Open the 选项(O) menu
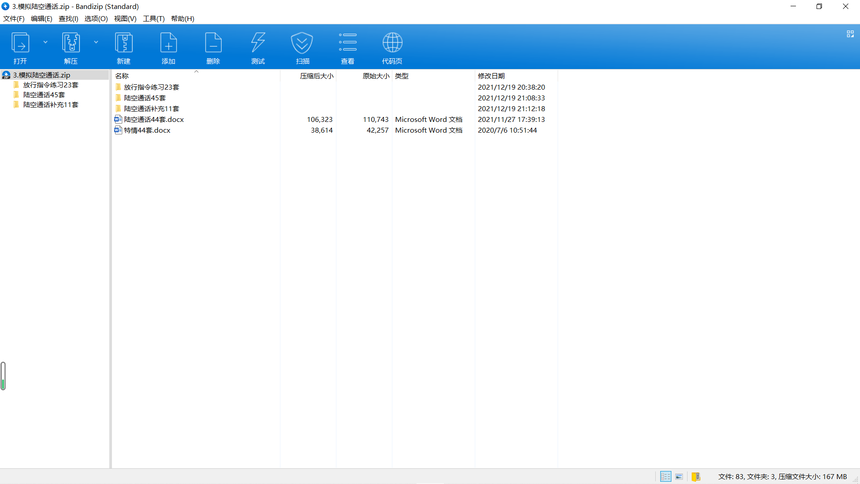Viewport: 860px width, 484px height. coord(96,18)
